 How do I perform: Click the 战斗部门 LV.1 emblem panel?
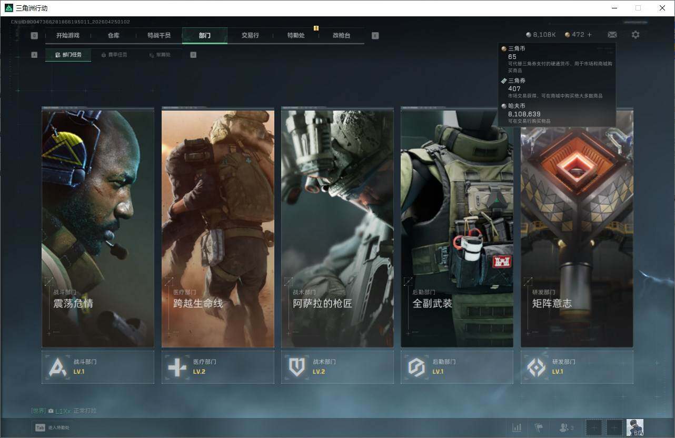coord(98,367)
